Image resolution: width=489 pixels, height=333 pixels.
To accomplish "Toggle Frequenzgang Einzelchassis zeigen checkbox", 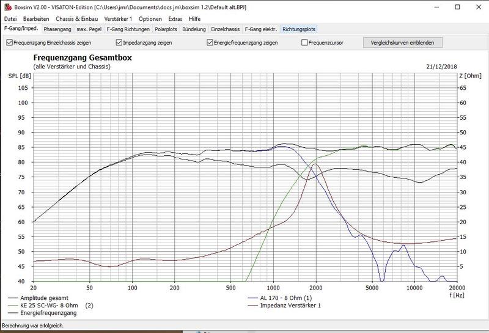I will pos(9,43).
